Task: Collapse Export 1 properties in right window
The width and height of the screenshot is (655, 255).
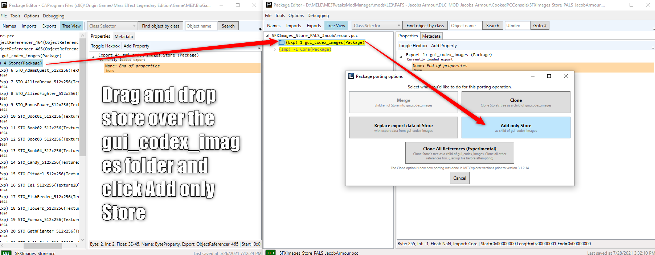Action: [401, 57]
